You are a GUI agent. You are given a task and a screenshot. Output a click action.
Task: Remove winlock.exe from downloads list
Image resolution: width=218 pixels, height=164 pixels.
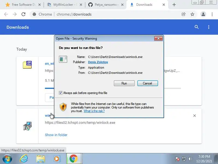195,116
